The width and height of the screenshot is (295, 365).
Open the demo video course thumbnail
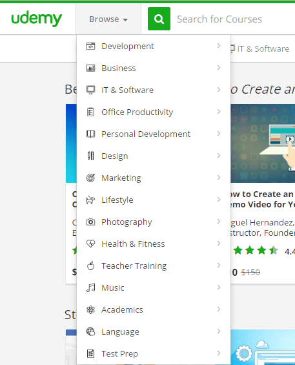263,143
